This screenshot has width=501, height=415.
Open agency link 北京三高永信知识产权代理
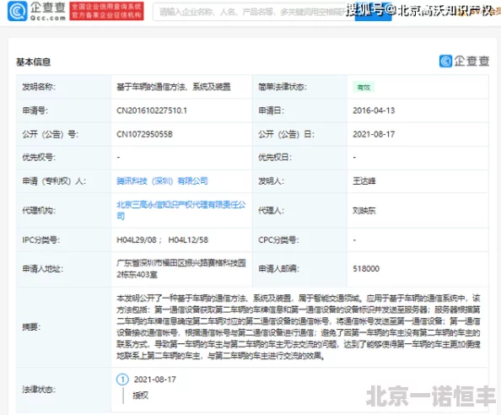[x=180, y=210]
